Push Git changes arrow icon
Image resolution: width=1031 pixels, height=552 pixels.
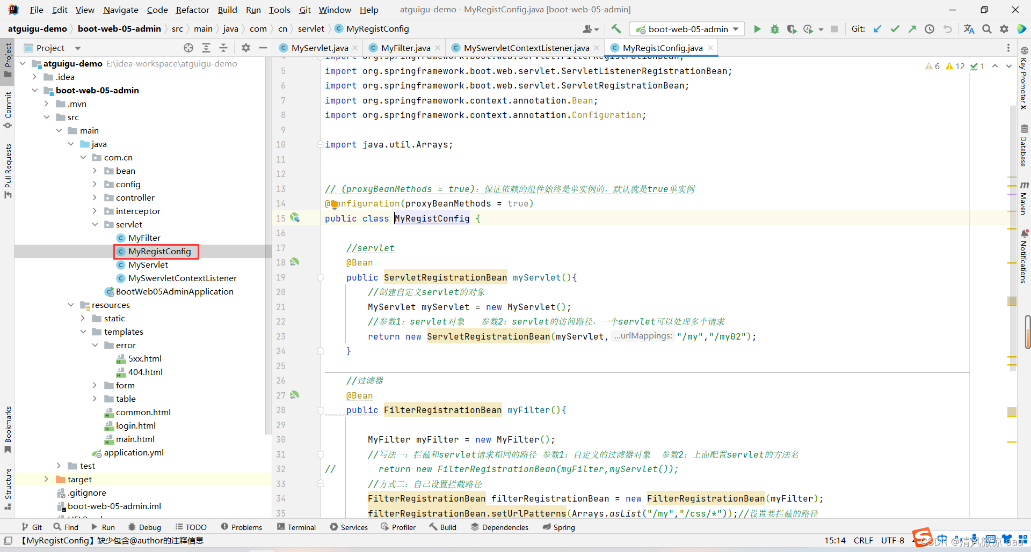(x=912, y=29)
